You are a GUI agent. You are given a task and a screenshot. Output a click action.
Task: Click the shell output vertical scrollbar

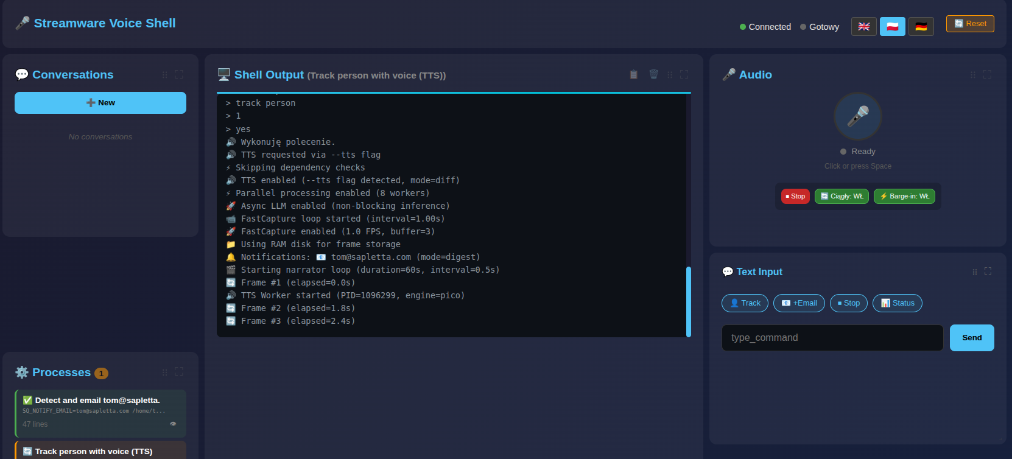(689, 301)
